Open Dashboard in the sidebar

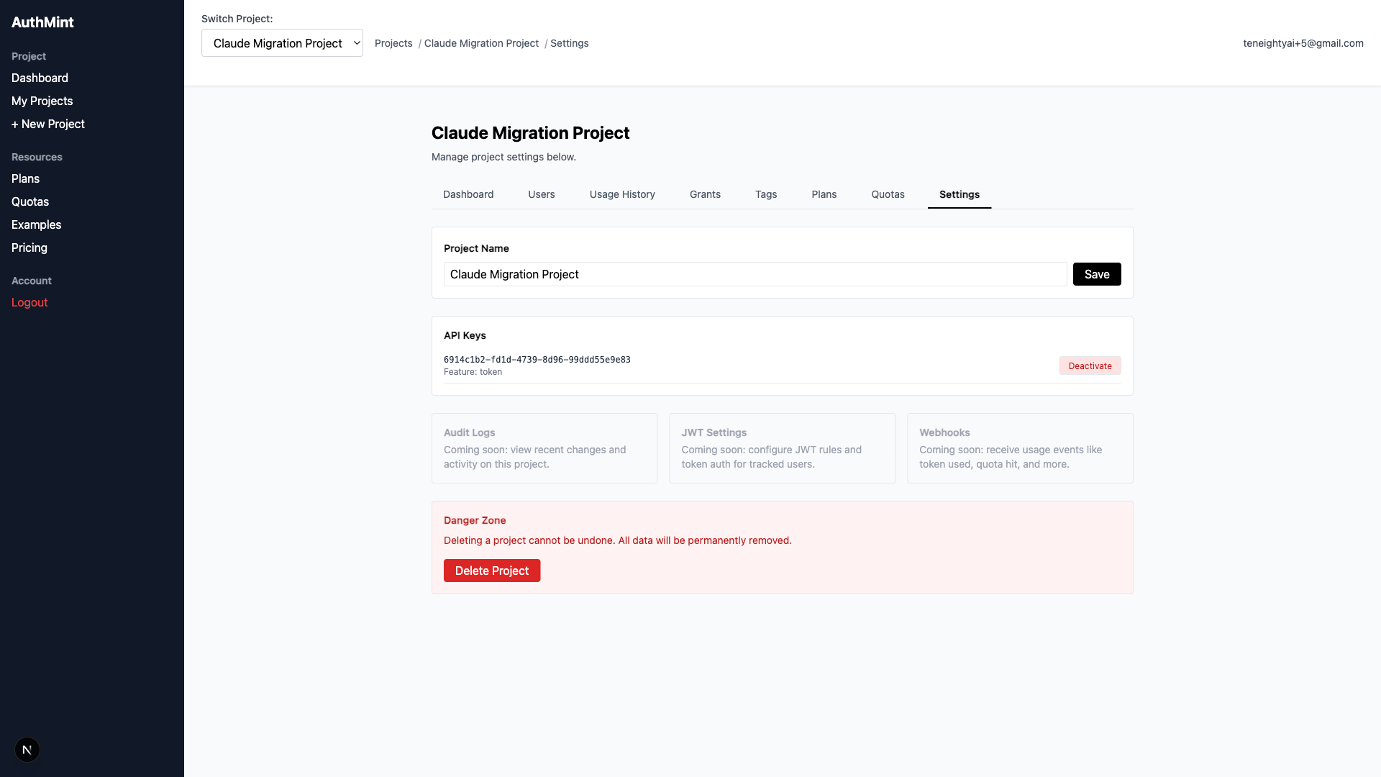40,78
